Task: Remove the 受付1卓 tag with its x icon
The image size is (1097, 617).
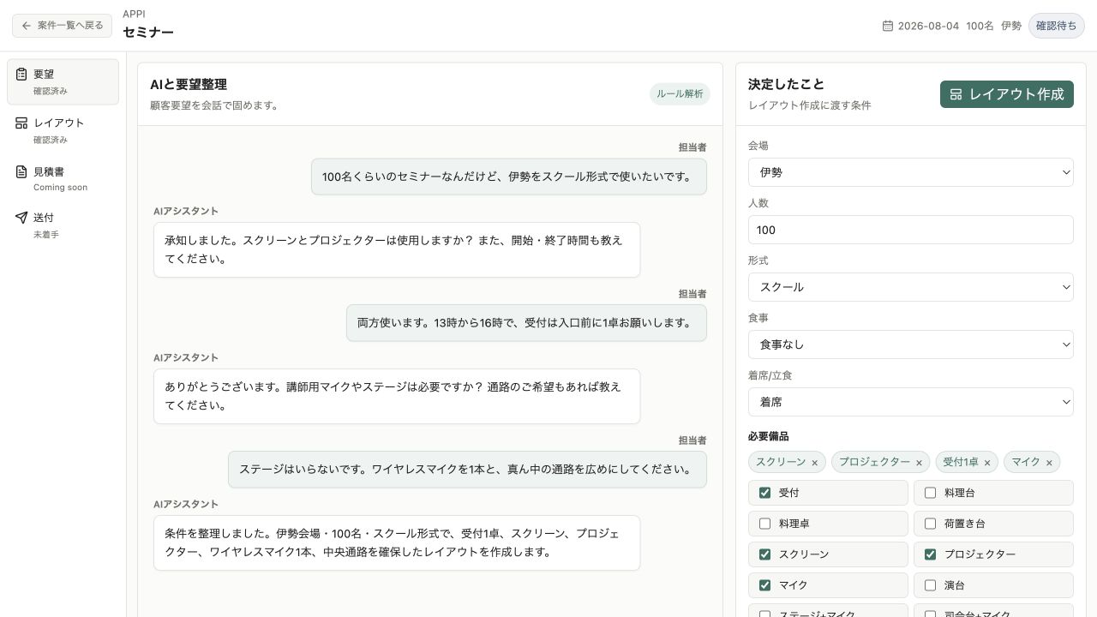Action: (x=986, y=463)
